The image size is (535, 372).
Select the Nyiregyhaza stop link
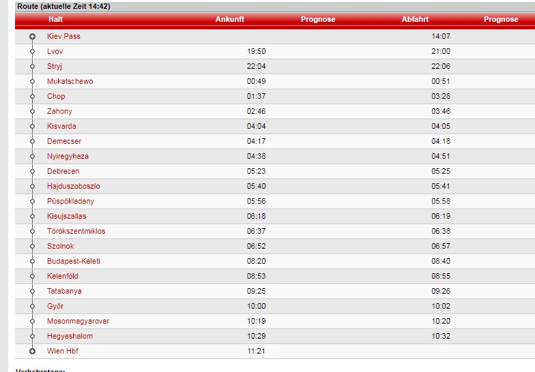tap(68, 156)
